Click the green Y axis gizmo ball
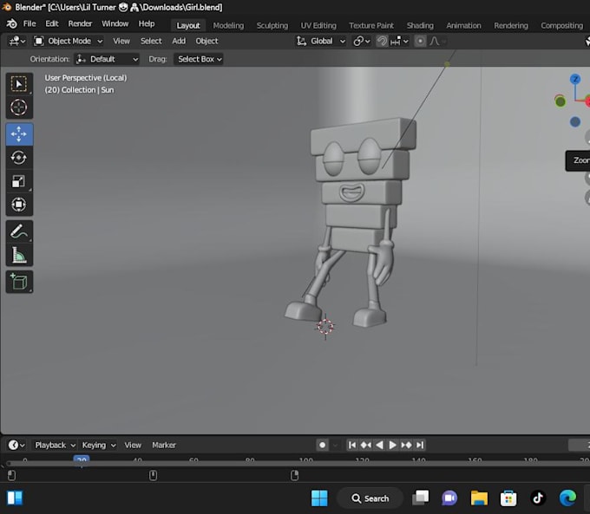Screen dimensions: 590x514 (x=560, y=101)
